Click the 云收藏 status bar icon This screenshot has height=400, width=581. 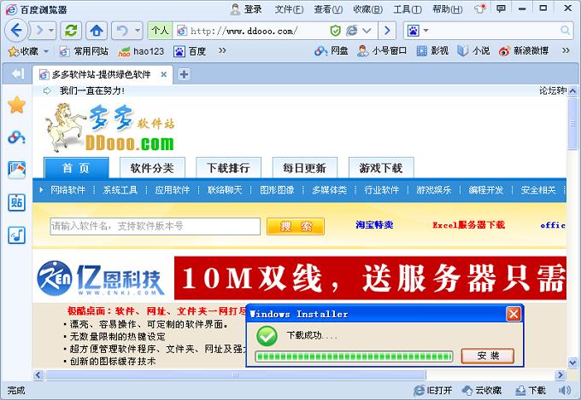tap(482, 390)
